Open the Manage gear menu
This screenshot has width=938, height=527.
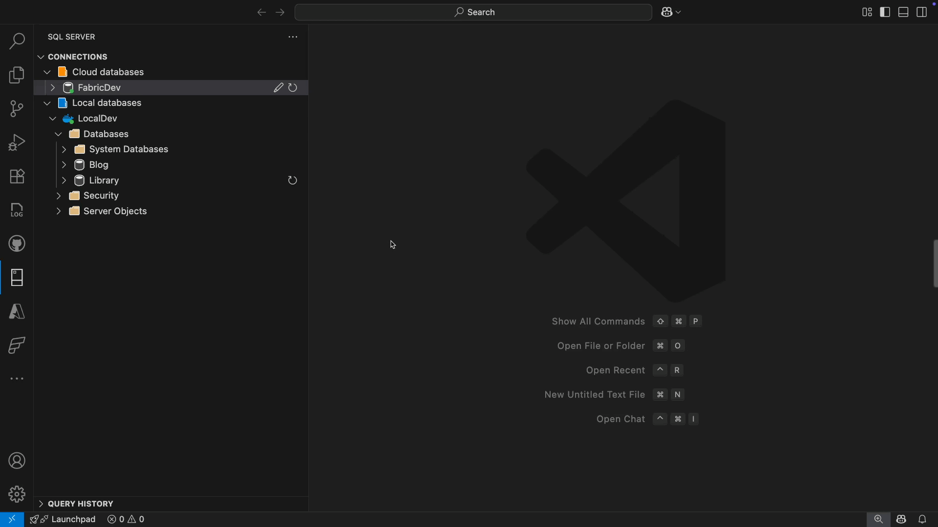(x=17, y=494)
